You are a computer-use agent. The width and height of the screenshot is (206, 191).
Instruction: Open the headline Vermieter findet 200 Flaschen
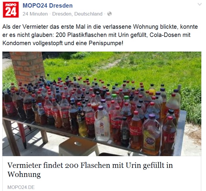point(90,170)
